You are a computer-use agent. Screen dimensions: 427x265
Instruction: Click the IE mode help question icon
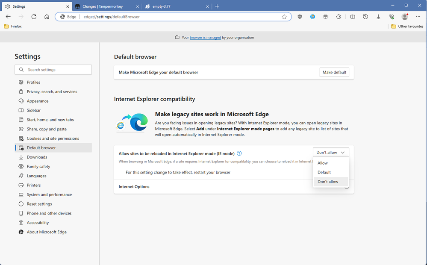(x=239, y=153)
